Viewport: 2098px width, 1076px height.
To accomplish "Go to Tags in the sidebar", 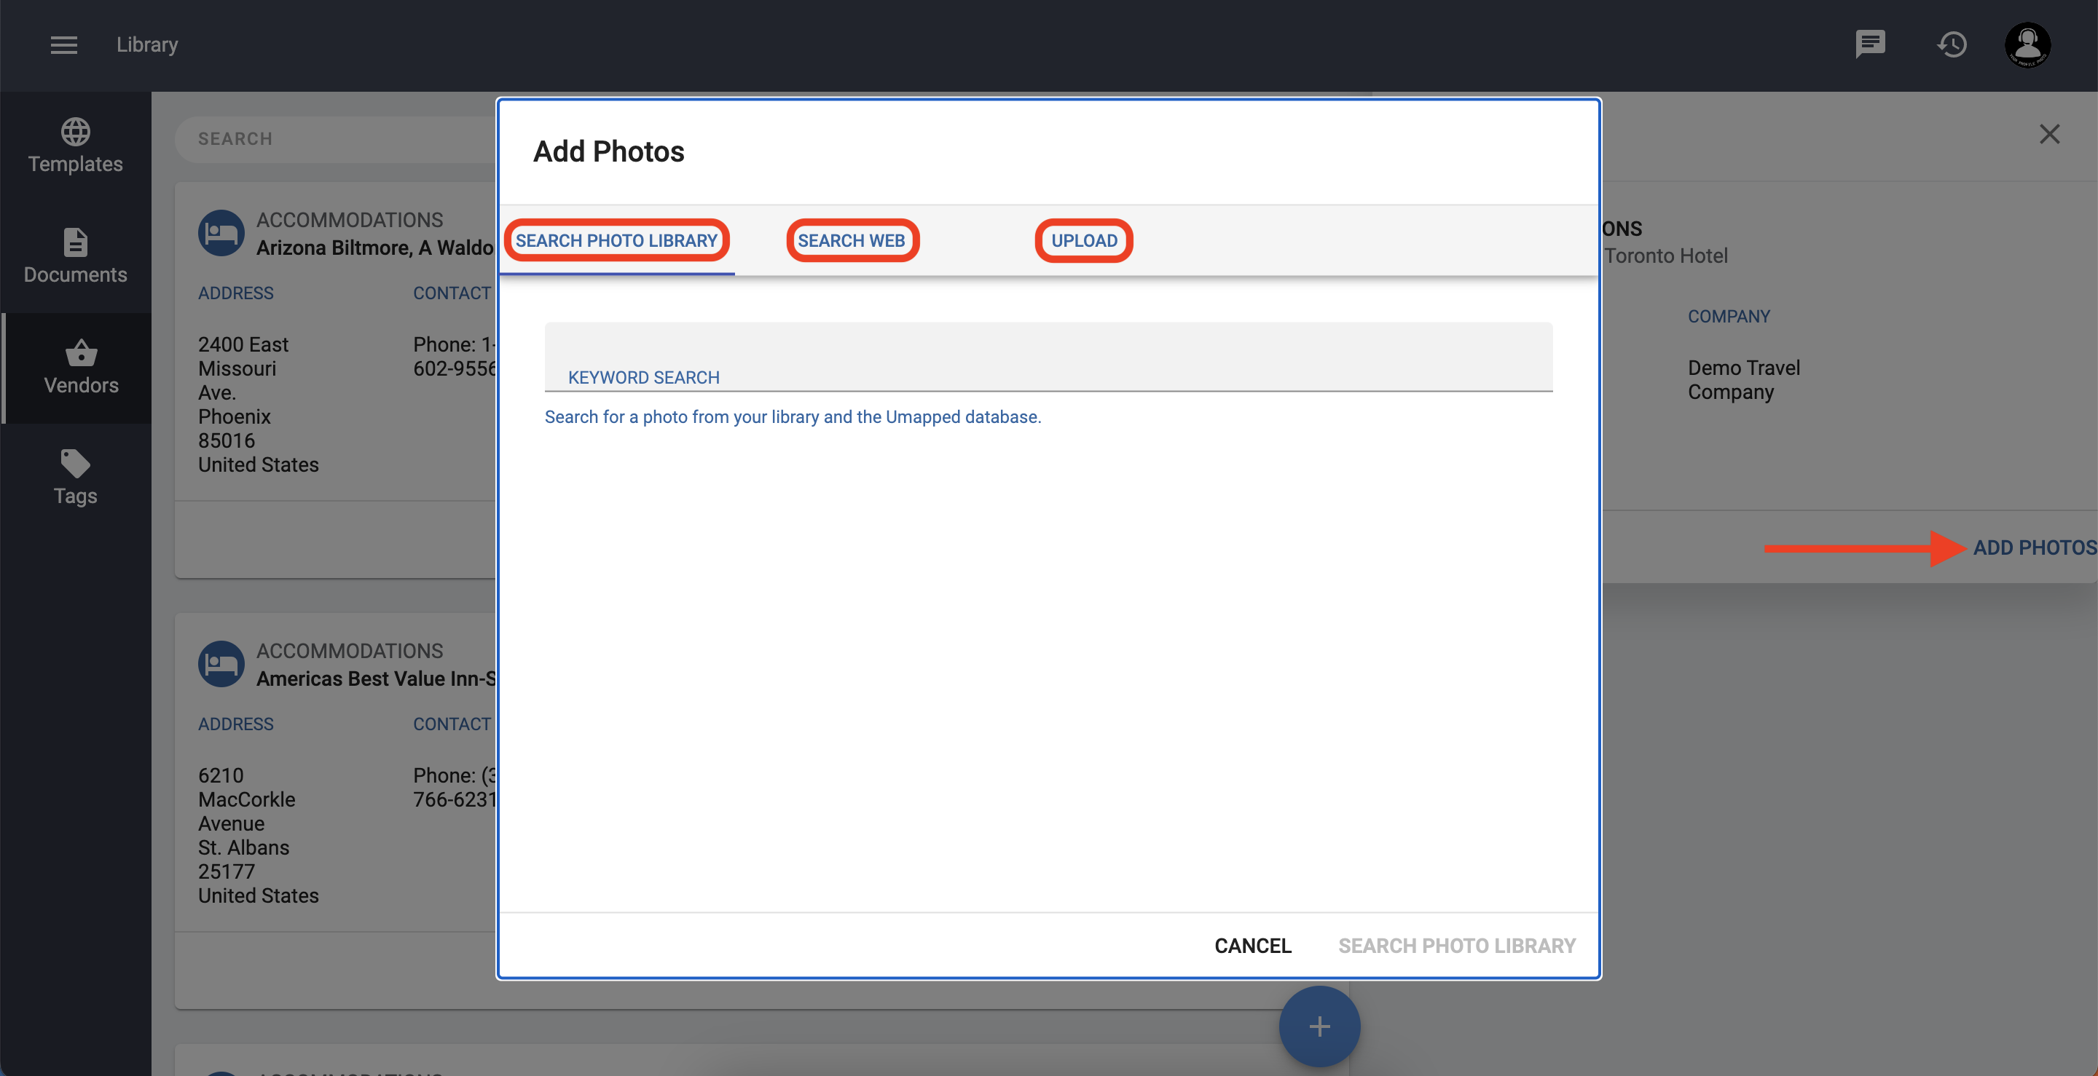I will pos(76,478).
